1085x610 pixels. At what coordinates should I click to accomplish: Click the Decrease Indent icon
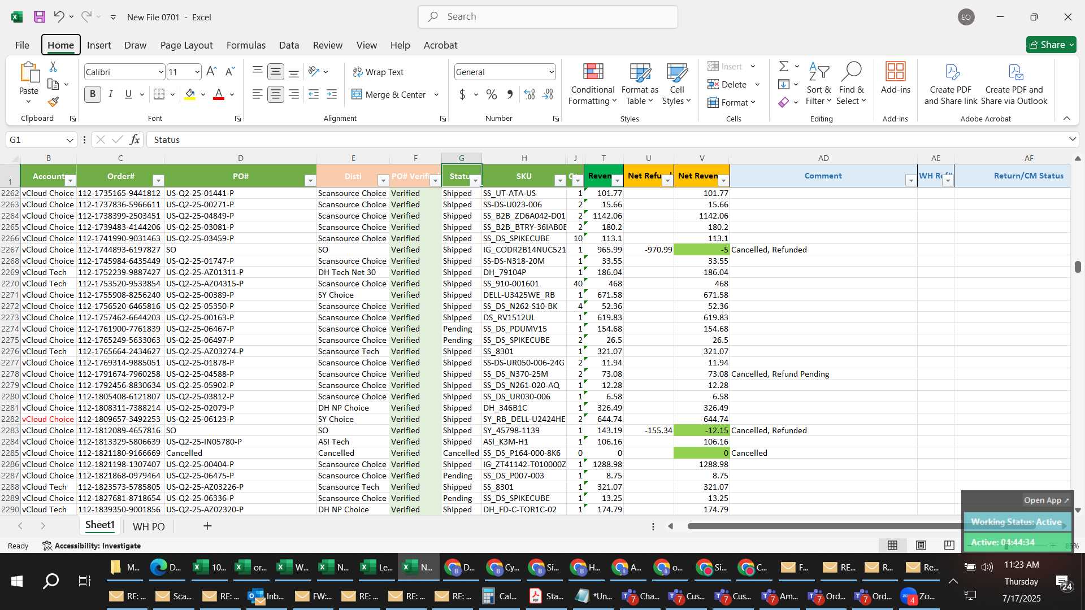(314, 94)
